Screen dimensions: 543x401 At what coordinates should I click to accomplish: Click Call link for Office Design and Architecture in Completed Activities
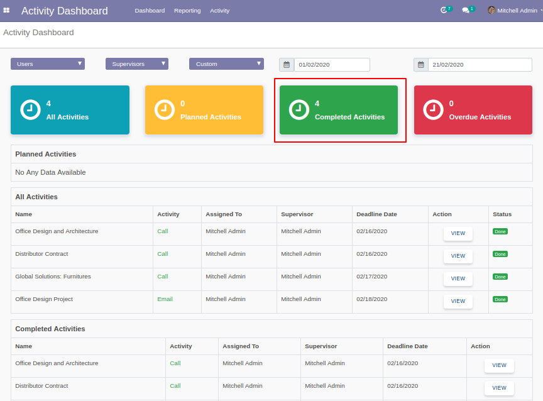(x=175, y=363)
